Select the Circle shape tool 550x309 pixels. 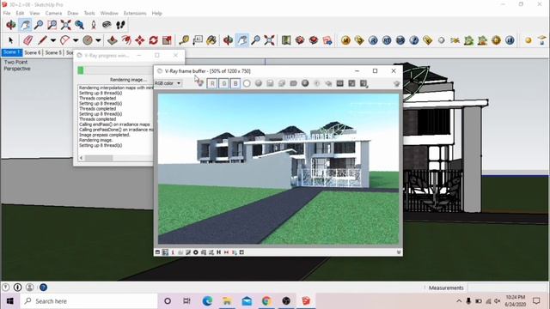[x=88, y=40]
